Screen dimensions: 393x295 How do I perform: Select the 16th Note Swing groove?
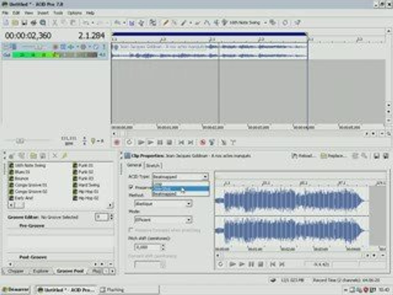27,165
